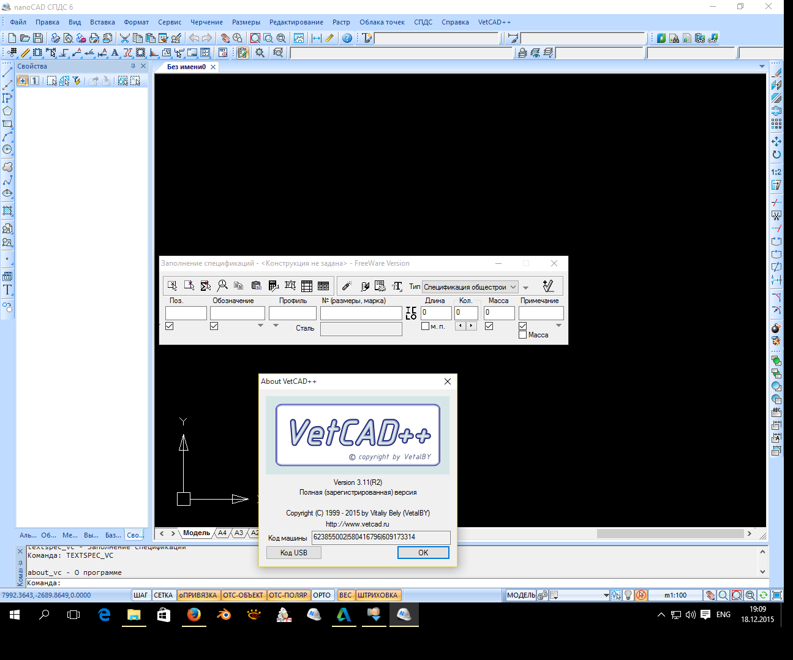Click the m1:100 scale button
793x660 pixels.
[675, 595]
